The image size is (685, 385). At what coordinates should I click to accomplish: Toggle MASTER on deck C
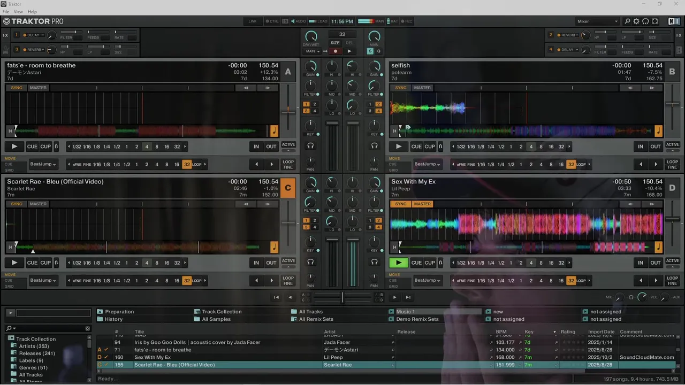pos(38,204)
